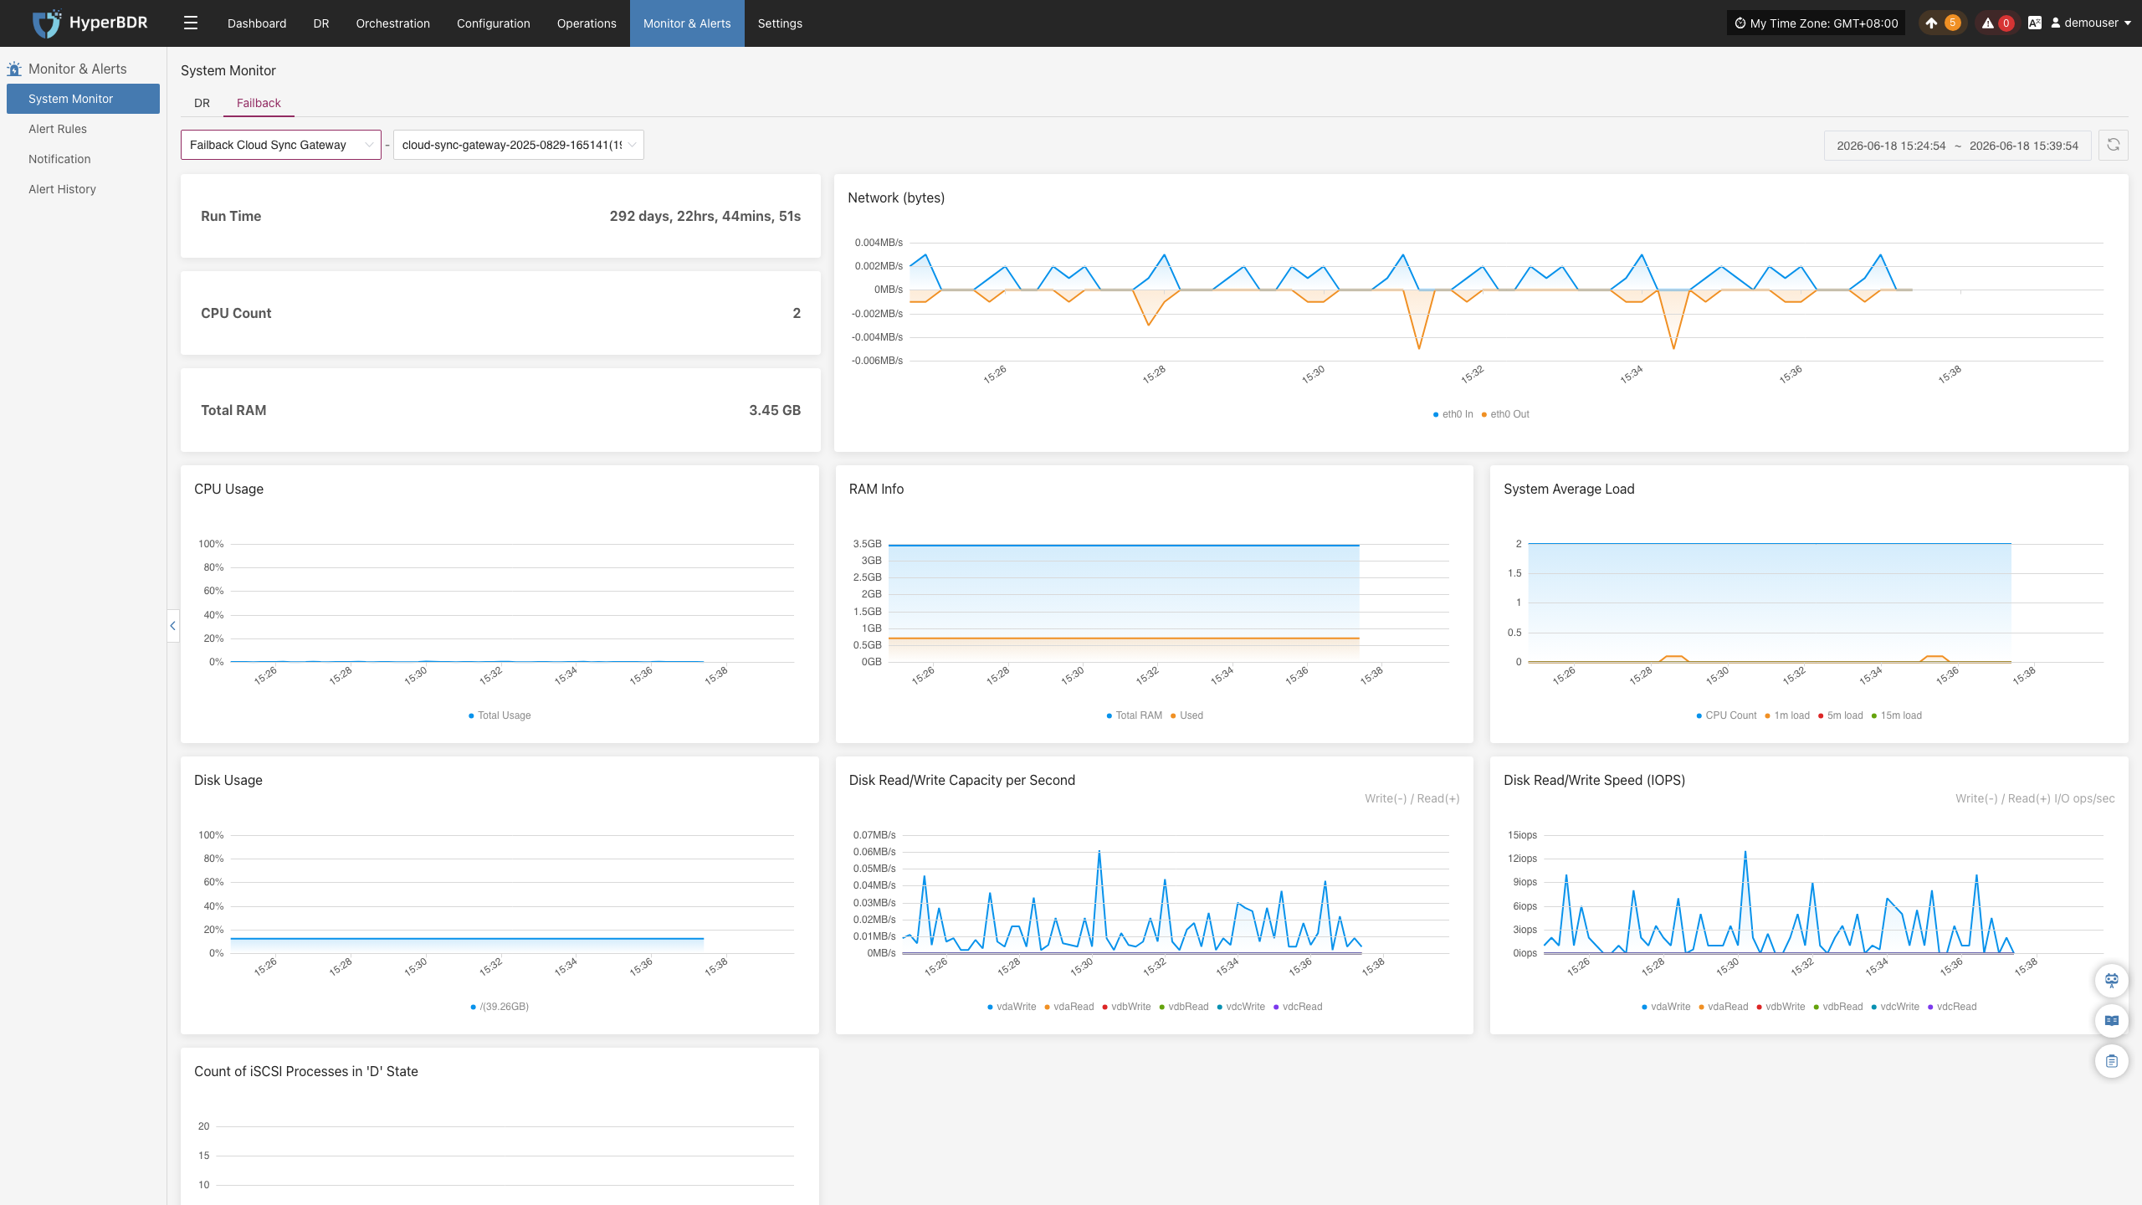The height and width of the screenshot is (1205, 2142).
Task: Toggle the eth0 In legend in Network chart
Action: click(x=1453, y=414)
